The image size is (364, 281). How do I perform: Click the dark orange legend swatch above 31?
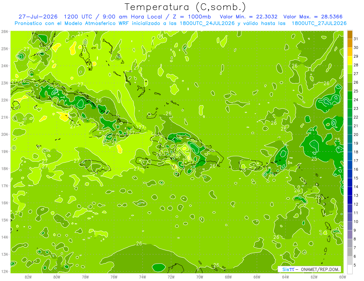pos(350,35)
